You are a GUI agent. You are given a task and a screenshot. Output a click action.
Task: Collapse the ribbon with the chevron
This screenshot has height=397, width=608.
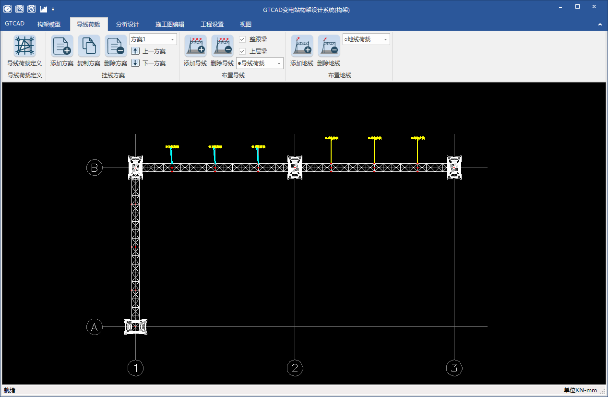click(600, 24)
